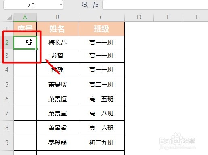Viewport: 208px width, 155px height.
Task: Select column A header
Action: coord(25,17)
